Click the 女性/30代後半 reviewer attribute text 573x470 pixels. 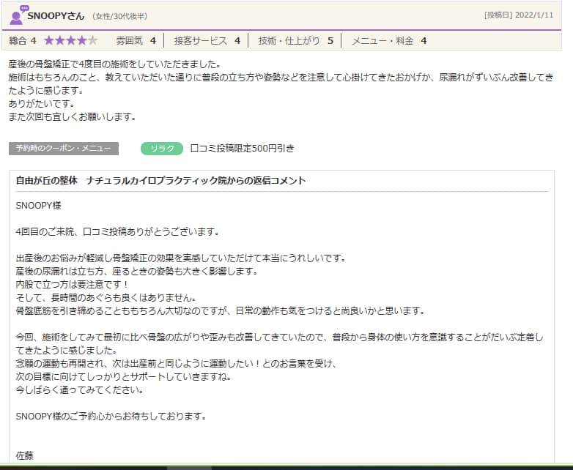point(122,16)
